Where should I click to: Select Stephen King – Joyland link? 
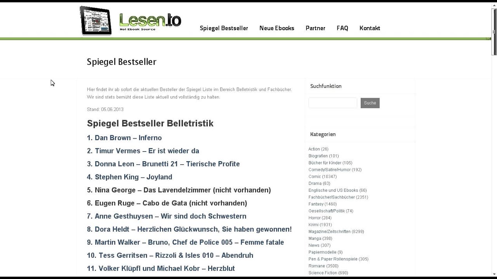coord(129,177)
